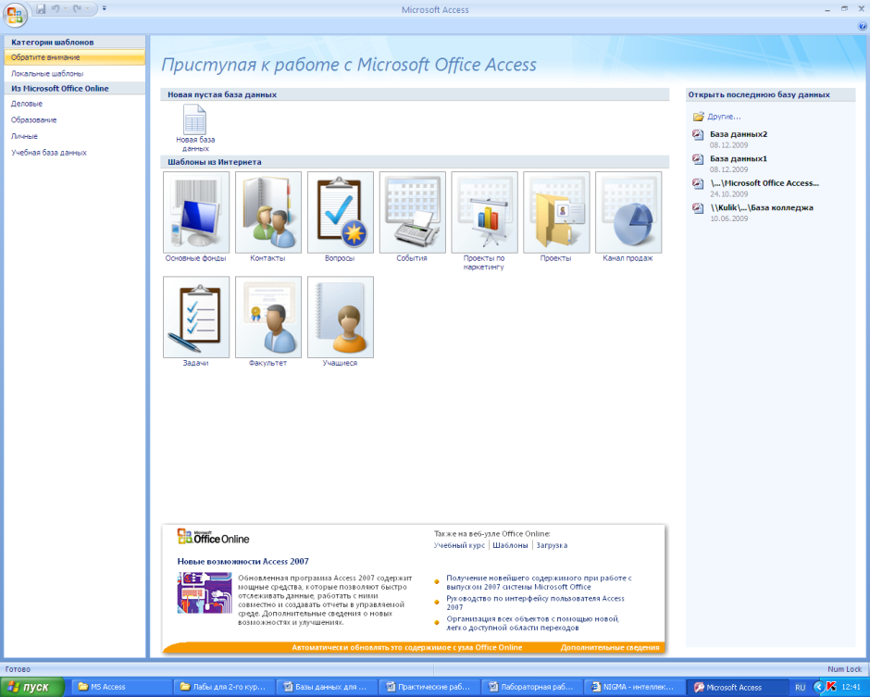Open the Загрузка link
This screenshot has height=697, width=870.
point(552,545)
